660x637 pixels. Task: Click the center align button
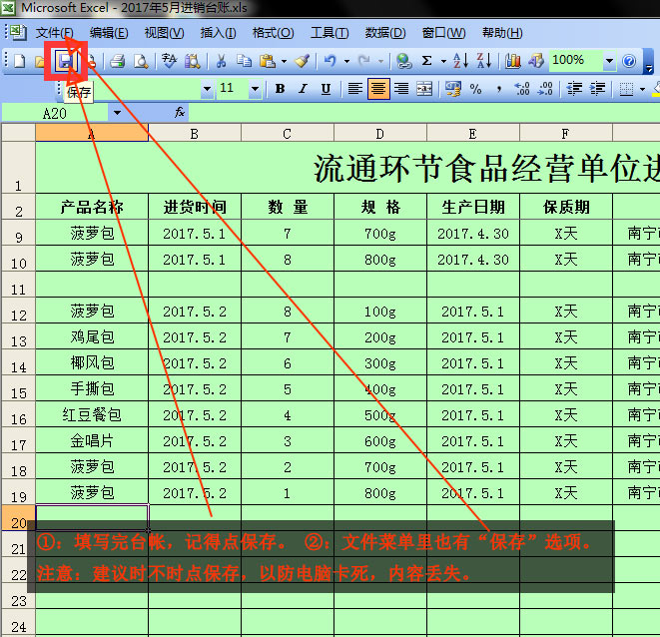(x=378, y=89)
